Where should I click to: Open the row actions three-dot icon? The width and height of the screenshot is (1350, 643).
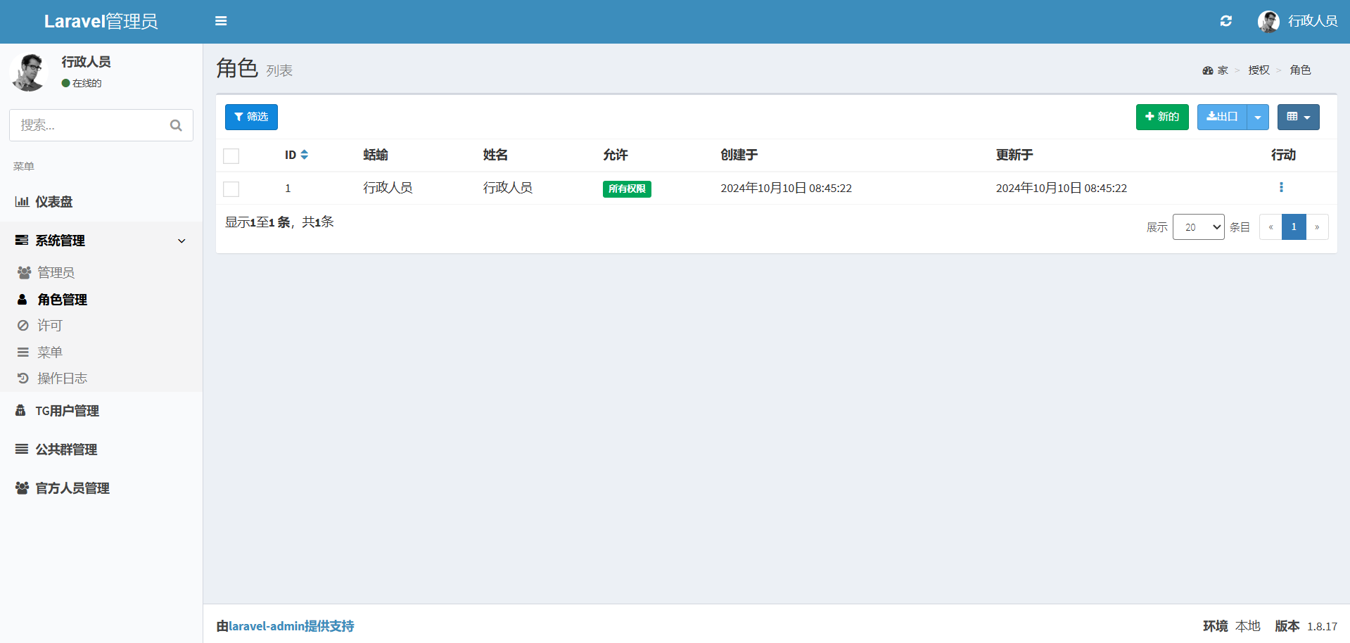coord(1281,188)
